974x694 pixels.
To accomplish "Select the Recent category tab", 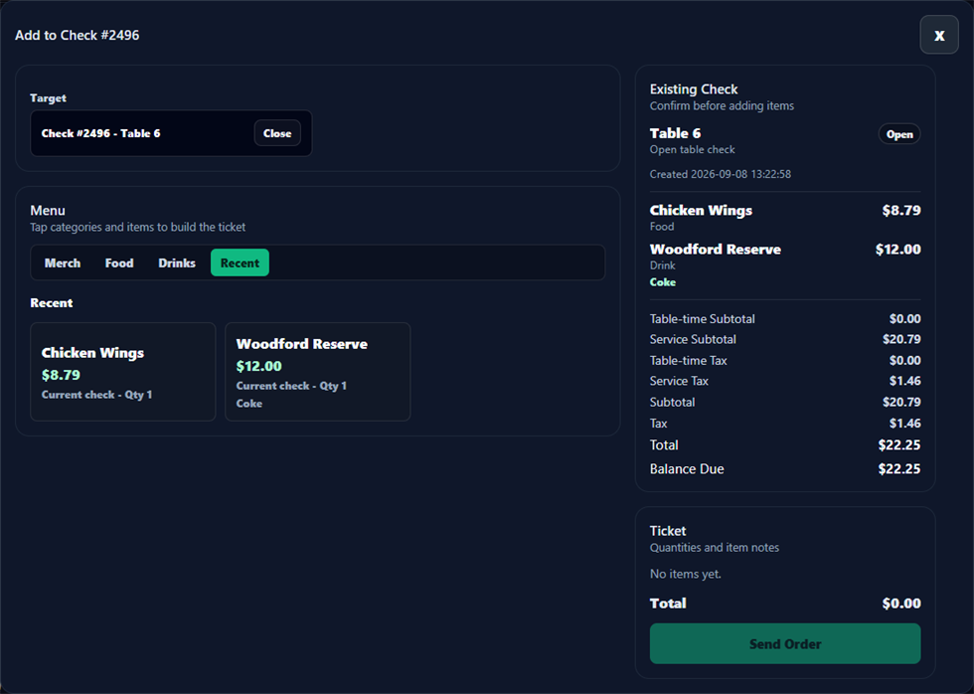I will [240, 262].
